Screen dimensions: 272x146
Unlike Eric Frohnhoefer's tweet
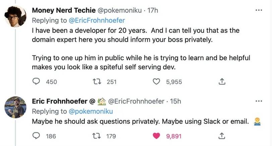pyautogui.click(x=157, y=136)
